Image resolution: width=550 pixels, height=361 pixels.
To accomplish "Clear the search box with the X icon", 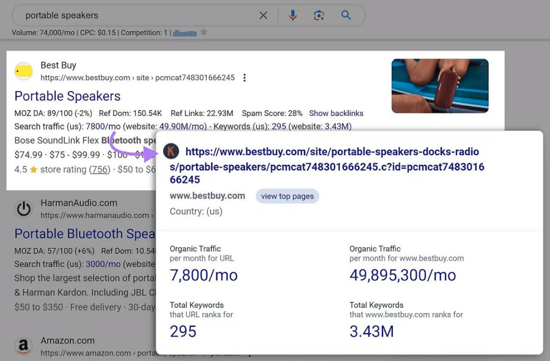I will (x=263, y=15).
